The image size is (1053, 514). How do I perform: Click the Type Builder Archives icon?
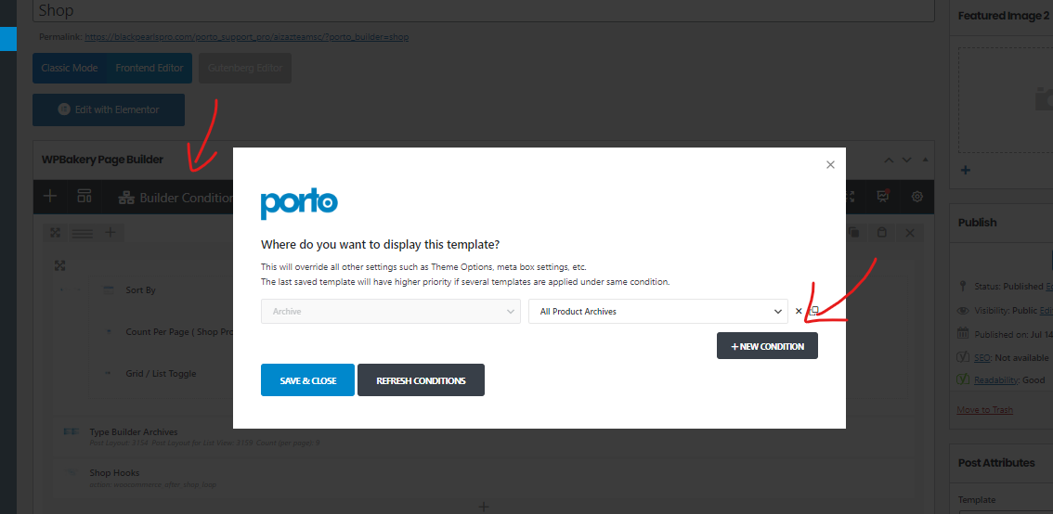pyautogui.click(x=71, y=431)
